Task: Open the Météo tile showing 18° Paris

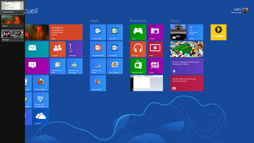Action: point(195,32)
